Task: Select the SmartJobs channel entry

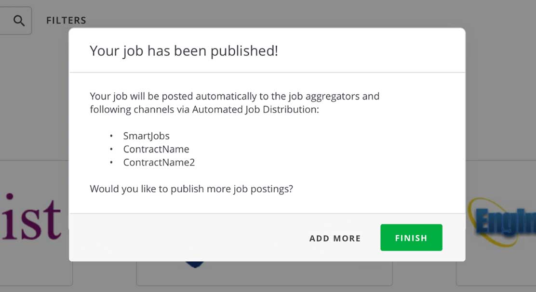Action: tap(146, 136)
